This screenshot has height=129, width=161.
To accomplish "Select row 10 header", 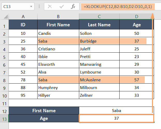I will coord(4,95).
